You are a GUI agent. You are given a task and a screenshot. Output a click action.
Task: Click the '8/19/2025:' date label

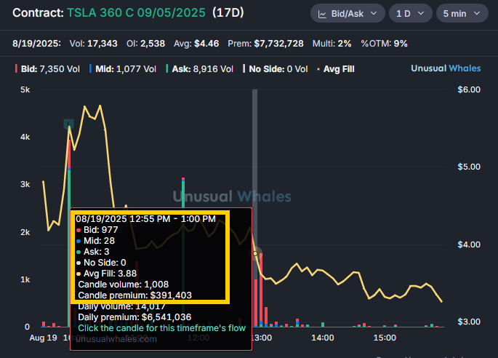[36, 44]
